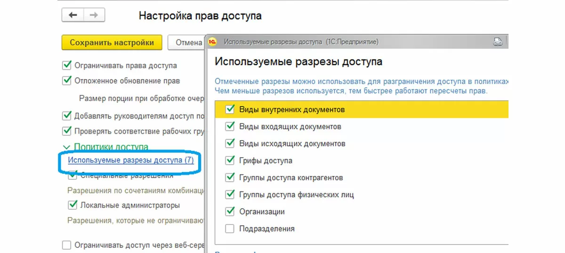Save settings with Сохранить настройки button

[112, 43]
